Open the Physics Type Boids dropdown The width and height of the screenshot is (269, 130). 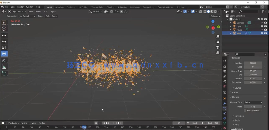pos(253,102)
